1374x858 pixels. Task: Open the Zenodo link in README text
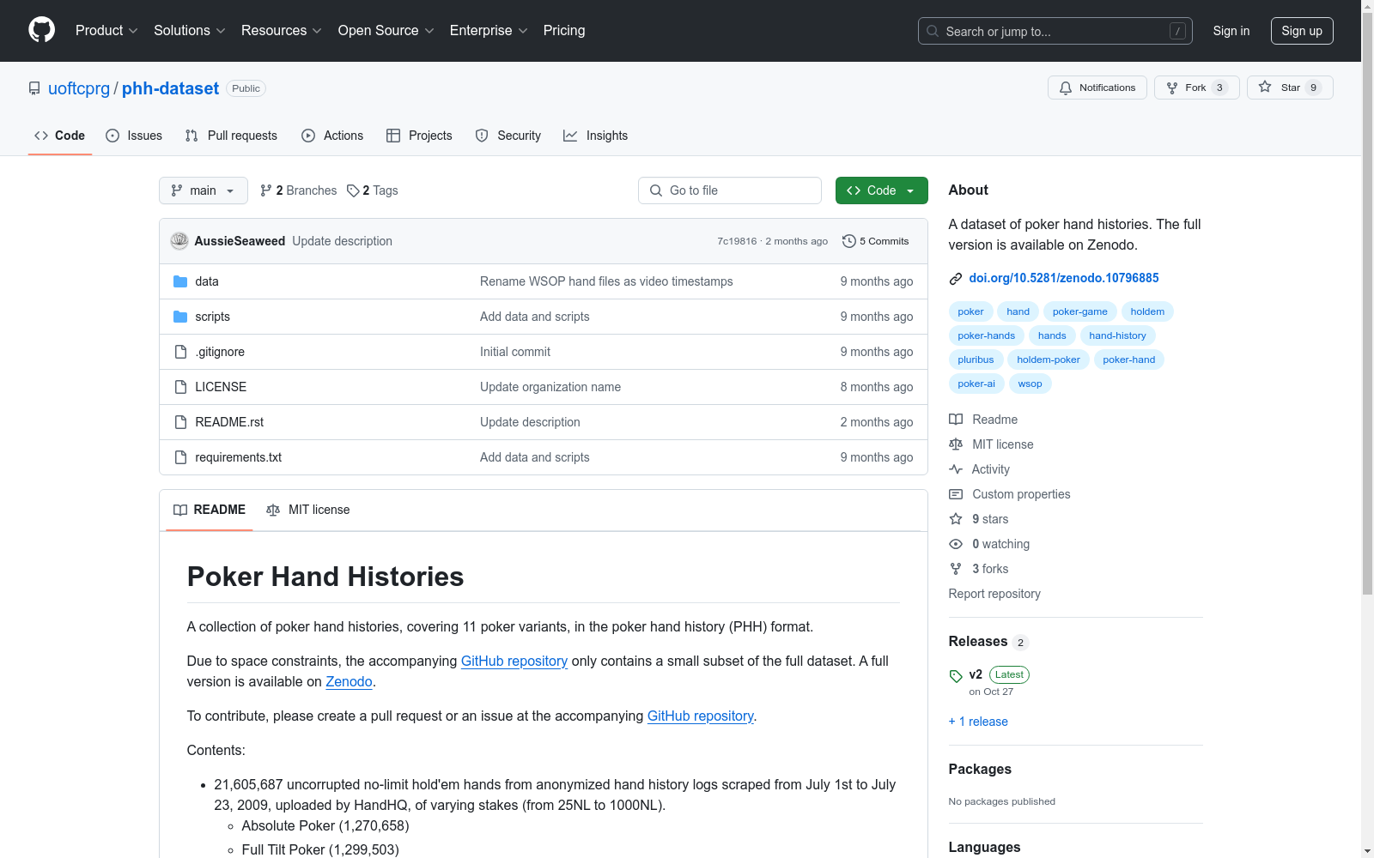pyautogui.click(x=349, y=681)
